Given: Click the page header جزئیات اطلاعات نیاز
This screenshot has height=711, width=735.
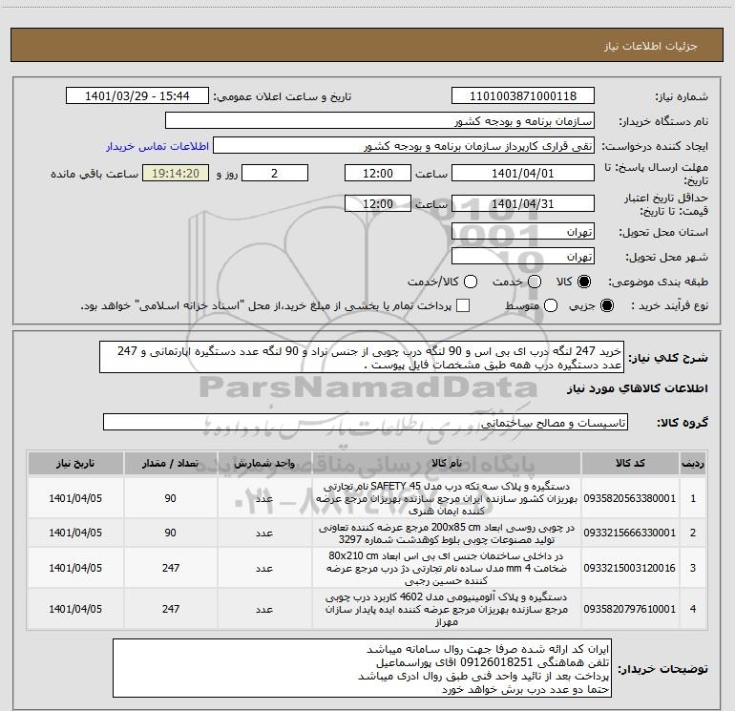Looking at the screenshot, I should [x=651, y=46].
